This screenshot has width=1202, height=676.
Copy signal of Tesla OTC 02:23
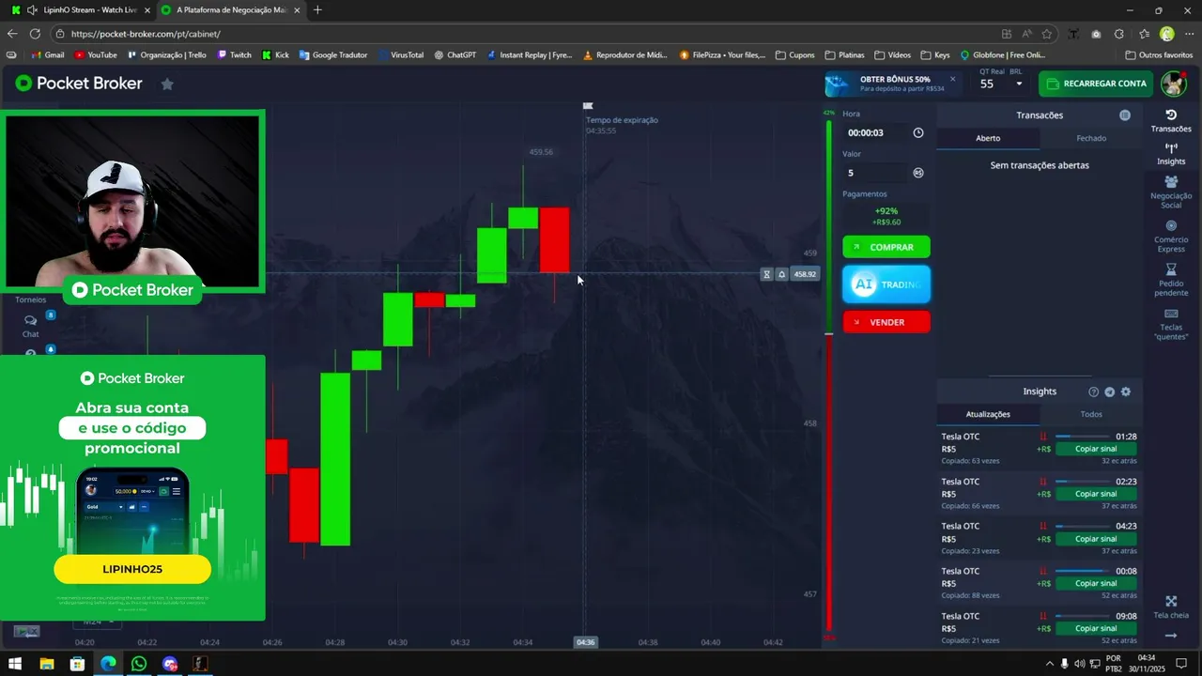pyautogui.click(x=1096, y=494)
